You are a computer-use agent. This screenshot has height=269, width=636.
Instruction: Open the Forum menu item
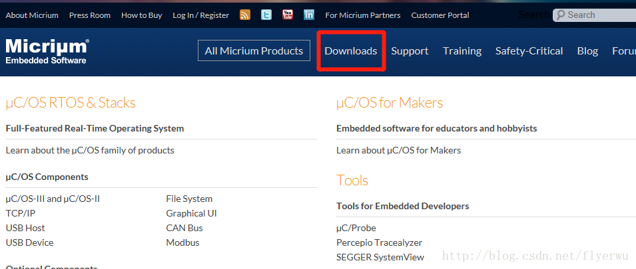coord(624,51)
